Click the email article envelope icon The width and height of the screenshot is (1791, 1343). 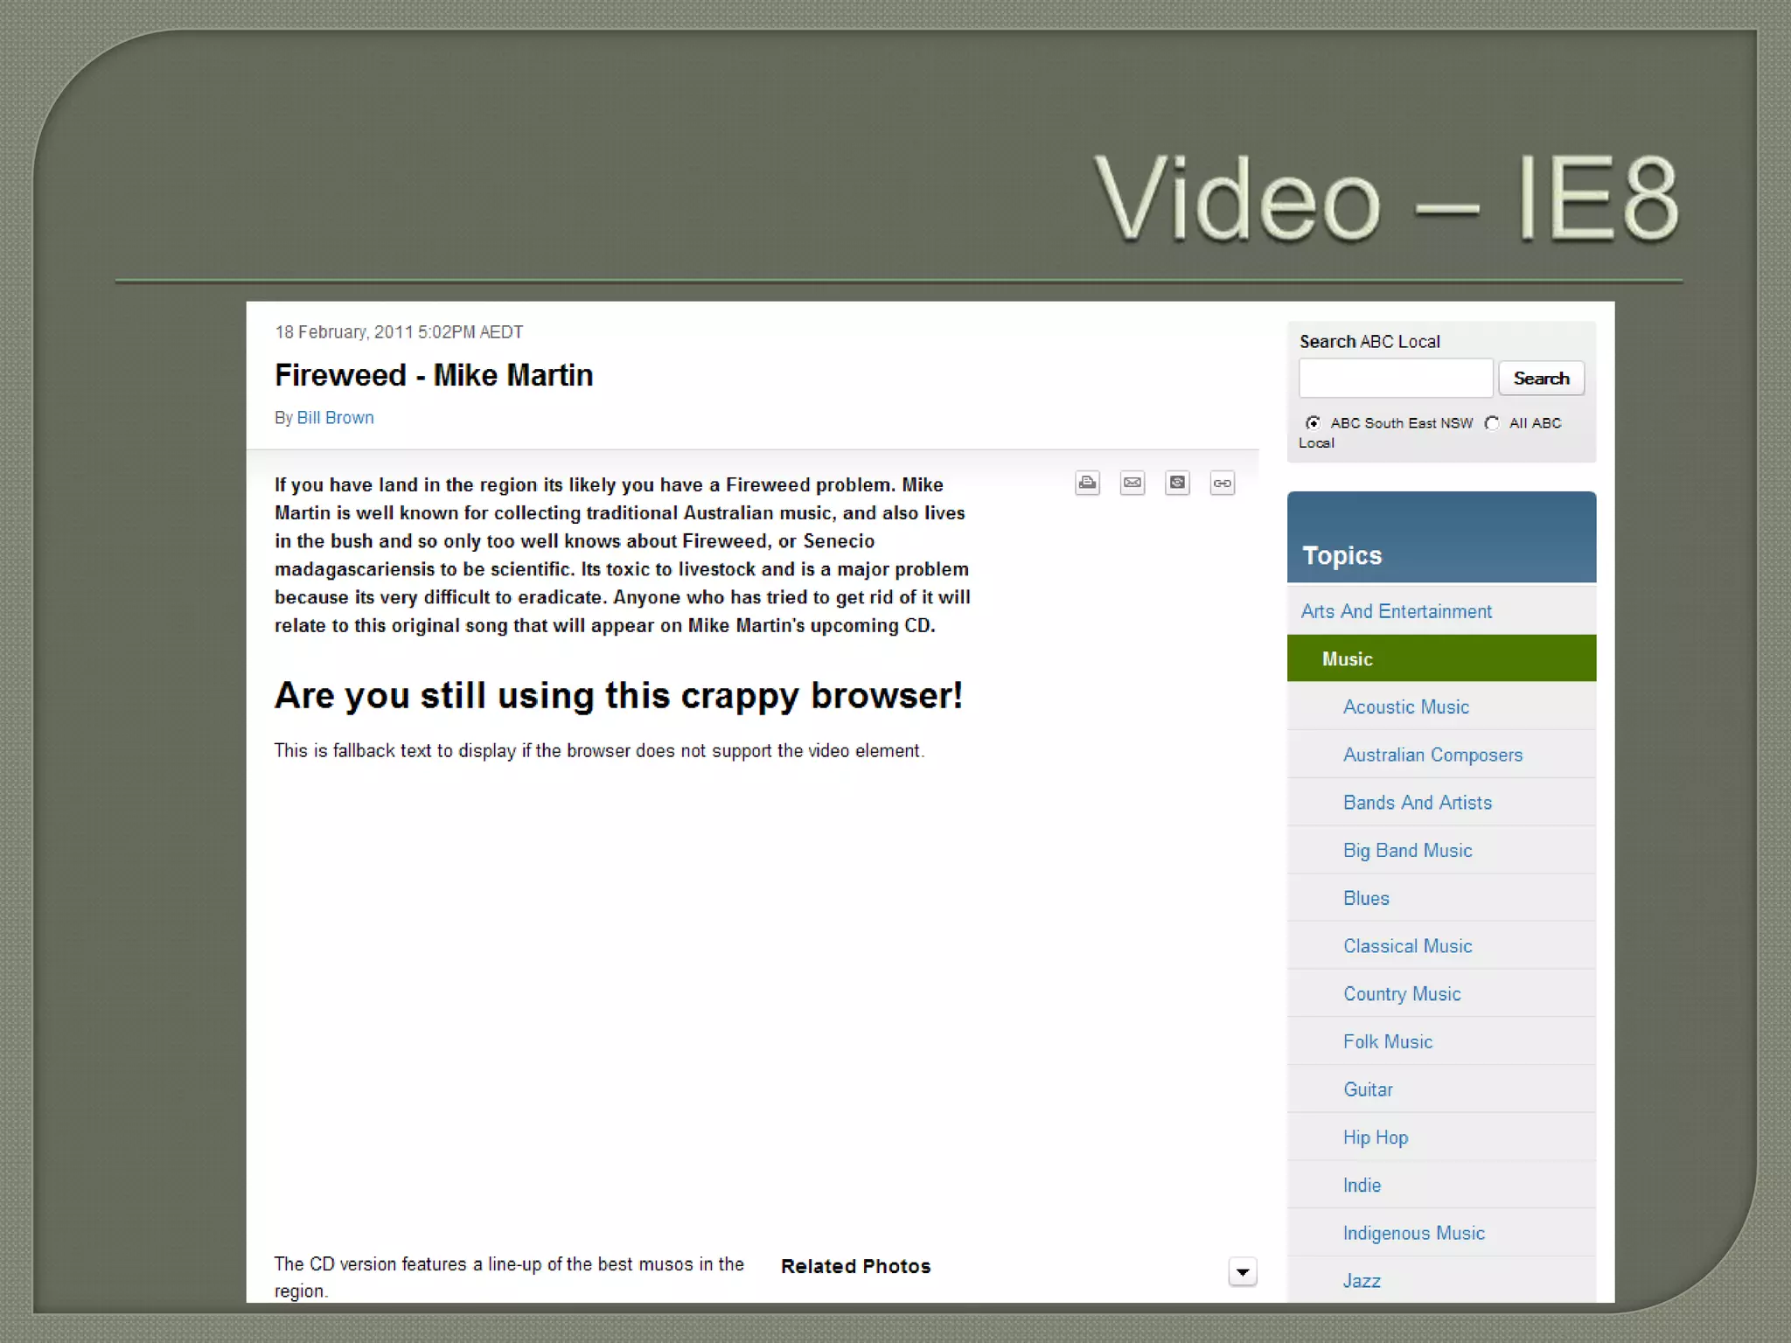[x=1132, y=483]
